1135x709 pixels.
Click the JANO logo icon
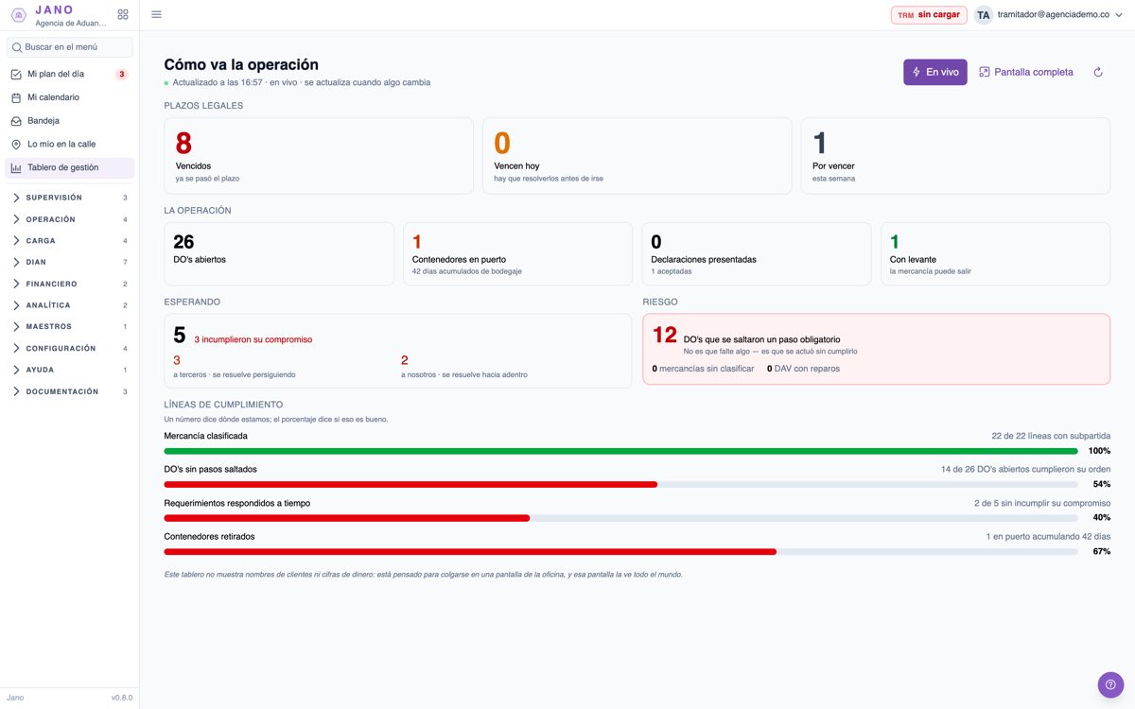click(19, 15)
